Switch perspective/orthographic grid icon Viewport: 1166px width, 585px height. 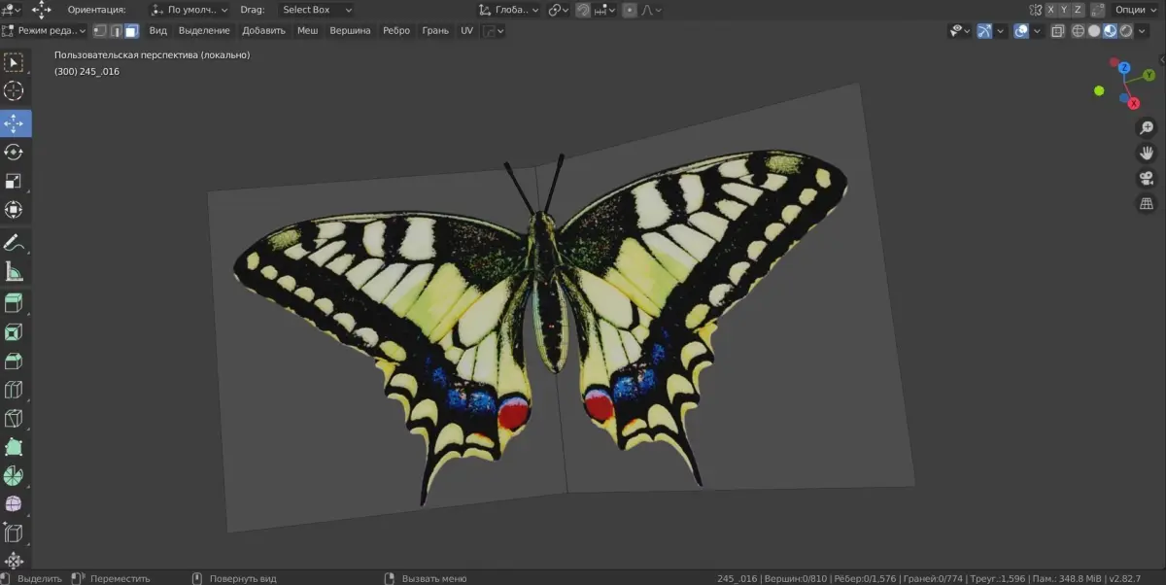click(1147, 203)
